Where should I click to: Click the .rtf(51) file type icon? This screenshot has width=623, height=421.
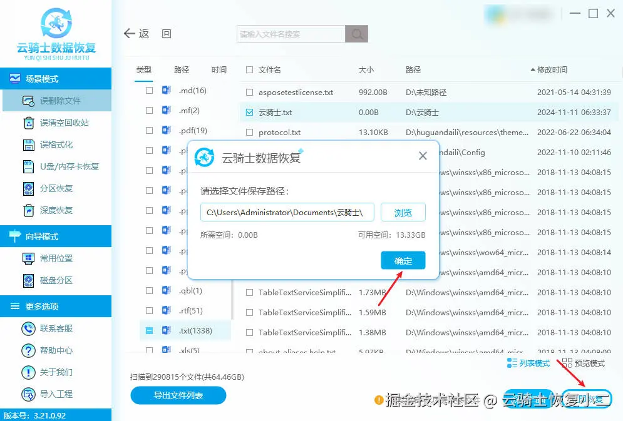[x=167, y=310]
